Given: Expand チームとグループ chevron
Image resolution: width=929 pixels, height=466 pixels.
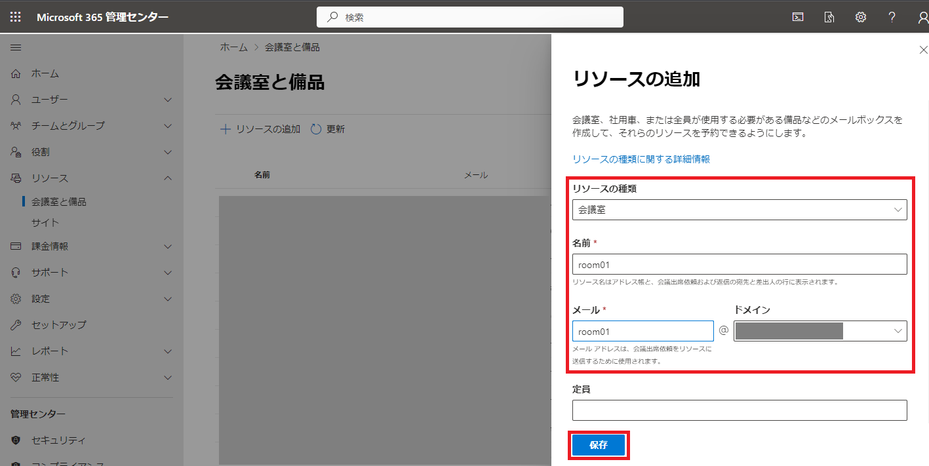Looking at the screenshot, I should [168, 126].
